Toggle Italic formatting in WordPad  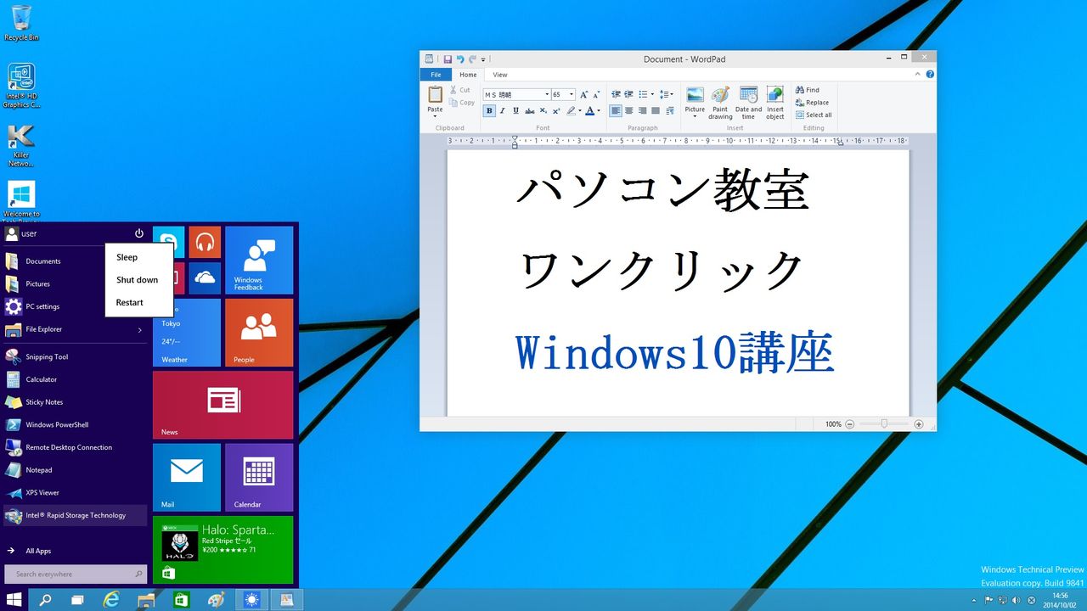point(502,111)
